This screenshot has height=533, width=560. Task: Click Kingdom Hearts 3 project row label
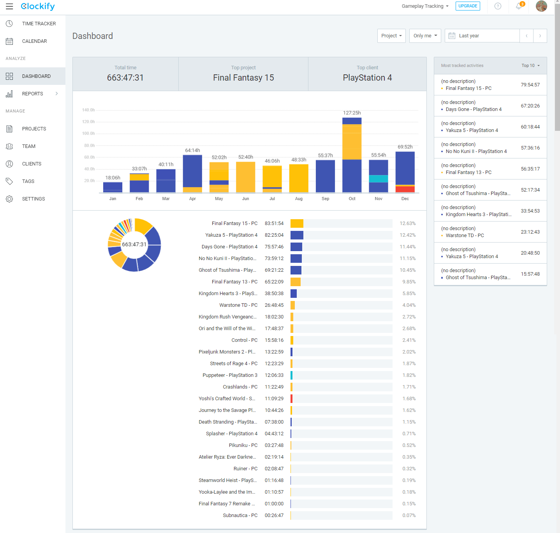pyautogui.click(x=228, y=294)
